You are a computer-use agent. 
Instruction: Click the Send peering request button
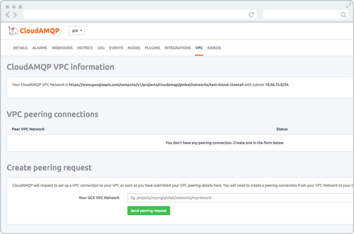click(148, 211)
